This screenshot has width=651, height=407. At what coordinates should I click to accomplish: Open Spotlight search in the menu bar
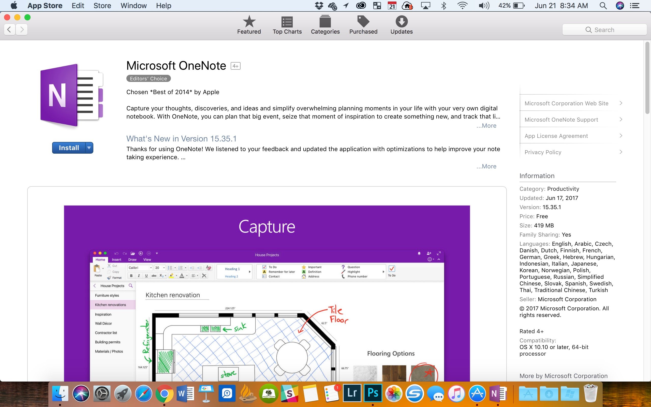603,6
